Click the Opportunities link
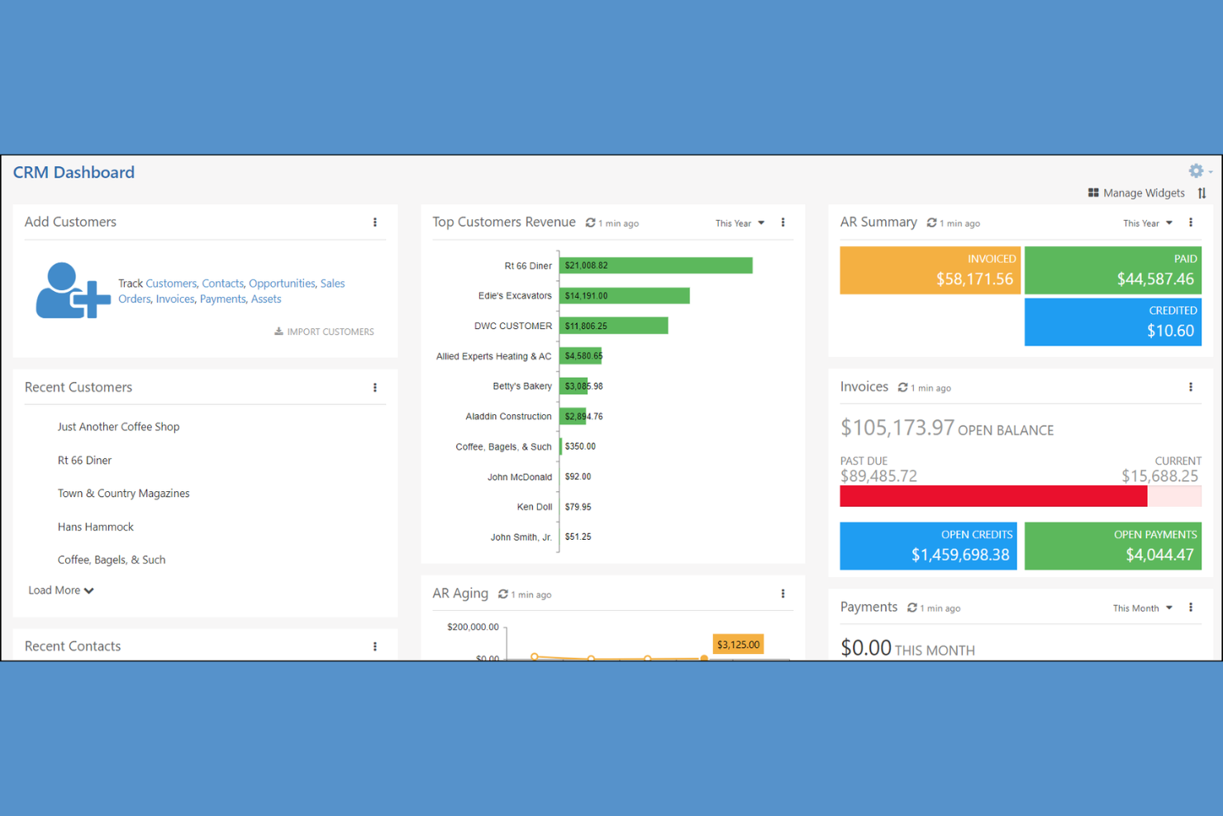 282,283
